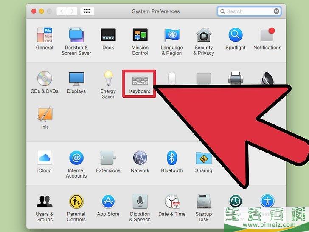
Task: Open Internet Accounts preferences
Action: coord(76,164)
